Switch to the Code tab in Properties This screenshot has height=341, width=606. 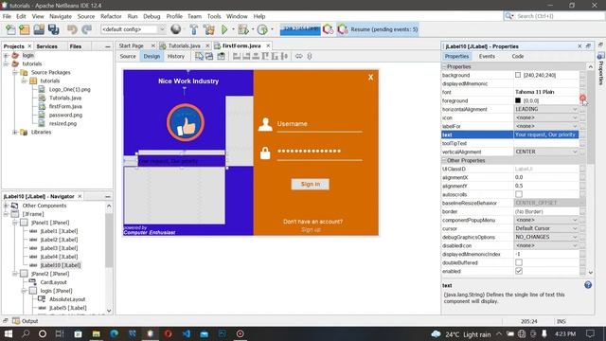(x=518, y=57)
